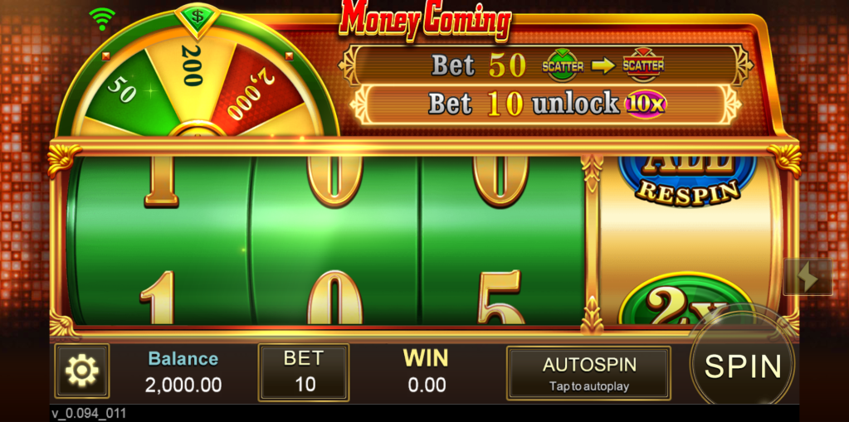The height and width of the screenshot is (422, 849).
Task: Tap the AUTOSPIN button
Action: 588,373
